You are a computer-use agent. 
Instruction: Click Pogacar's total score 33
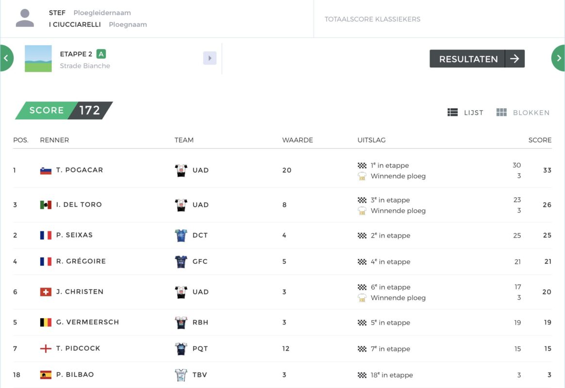click(547, 170)
